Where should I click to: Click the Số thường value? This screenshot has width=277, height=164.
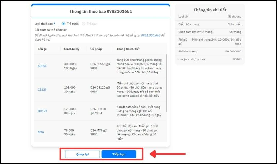(234, 16)
